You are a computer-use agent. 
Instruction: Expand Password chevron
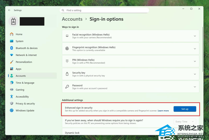(x=195, y=87)
